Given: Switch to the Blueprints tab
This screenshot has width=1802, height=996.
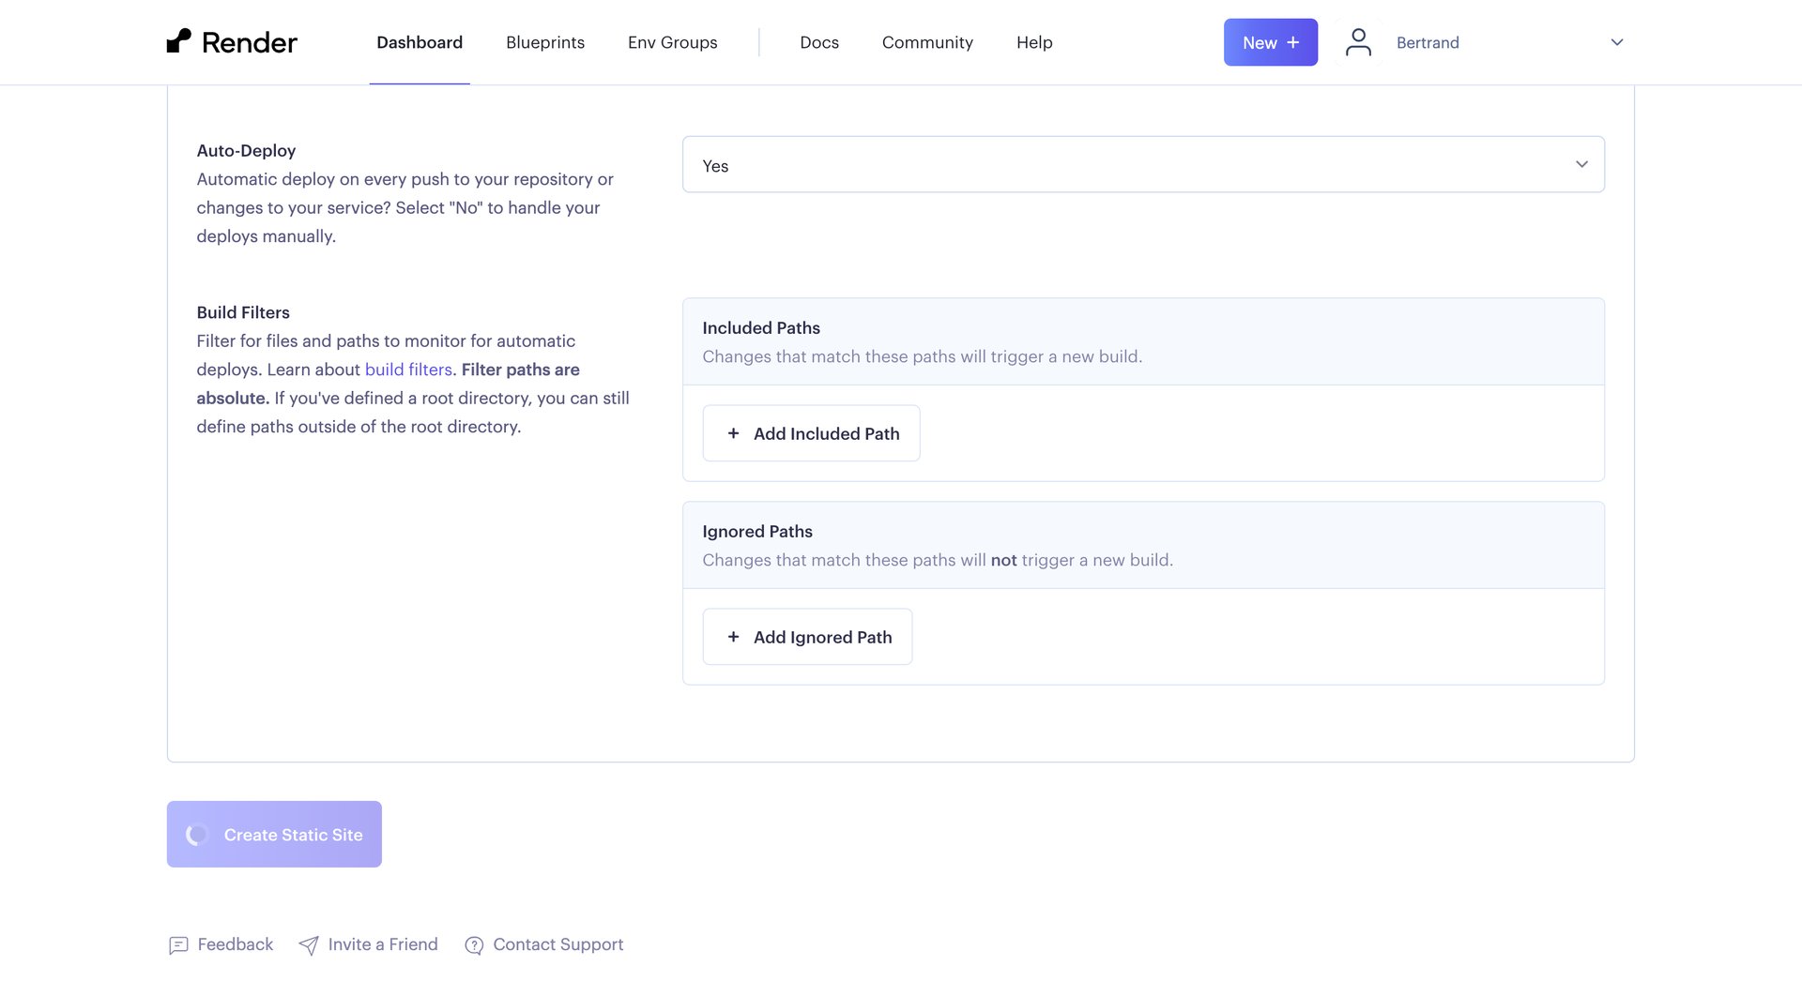Looking at the screenshot, I should [544, 42].
